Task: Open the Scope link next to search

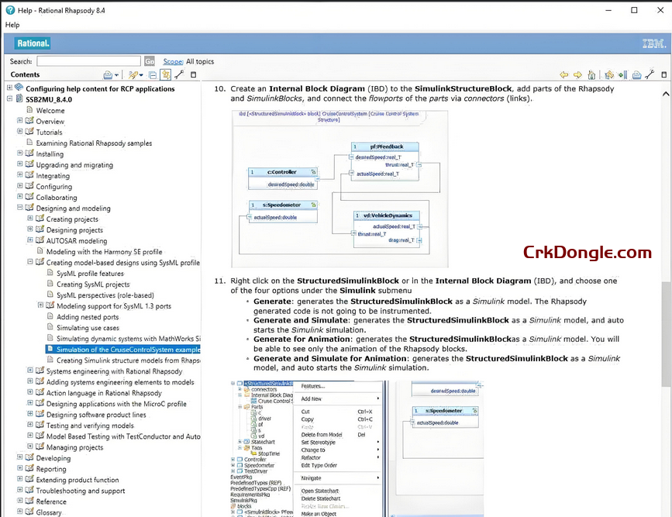Action: pyautogui.click(x=173, y=61)
